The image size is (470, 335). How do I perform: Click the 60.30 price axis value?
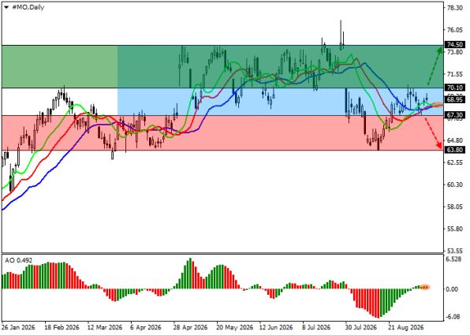click(455, 184)
